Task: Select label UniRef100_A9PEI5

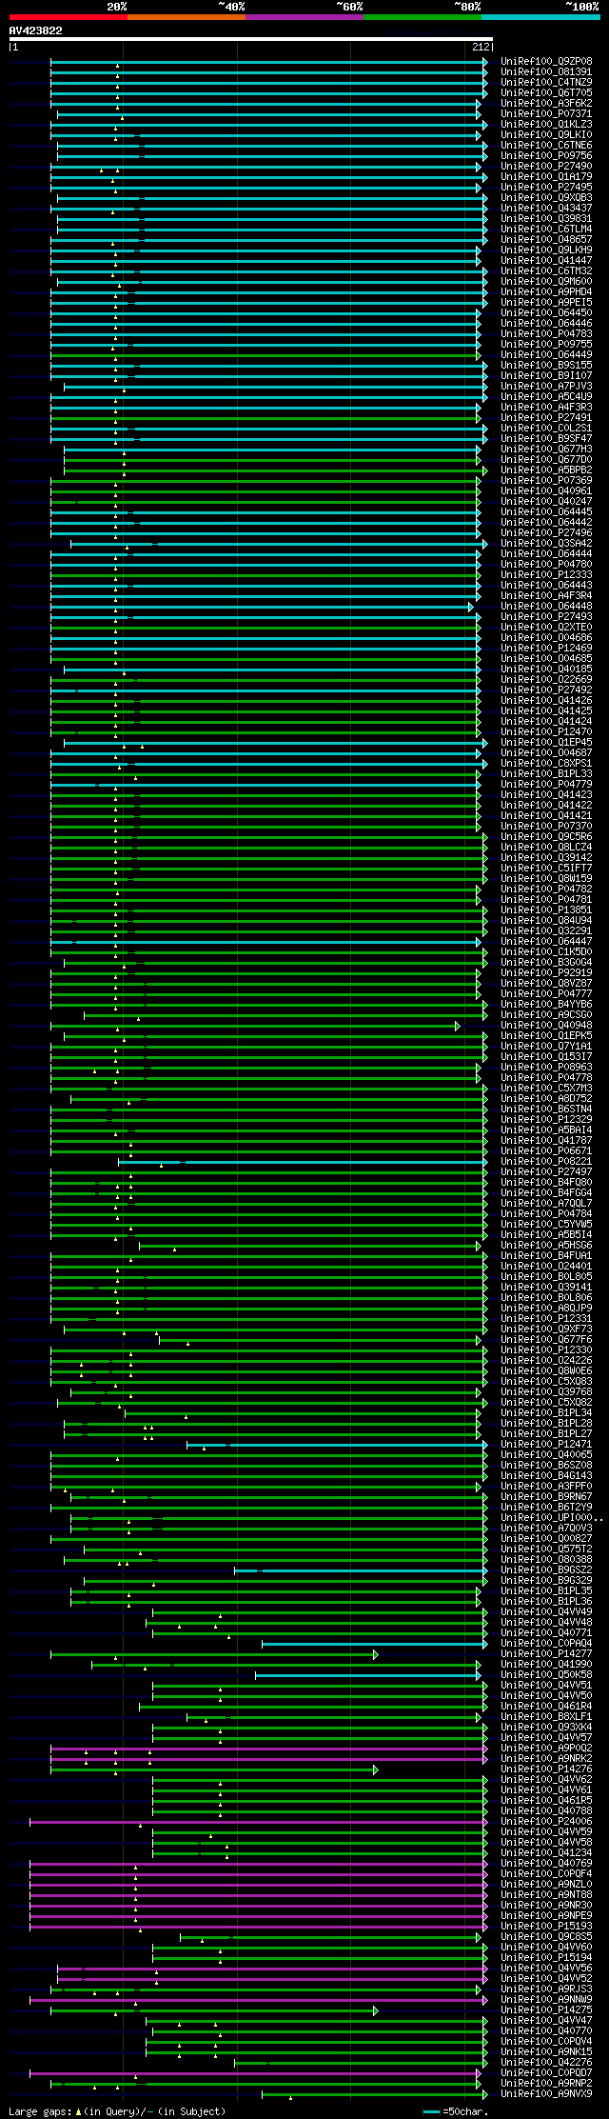Action: 546,303
